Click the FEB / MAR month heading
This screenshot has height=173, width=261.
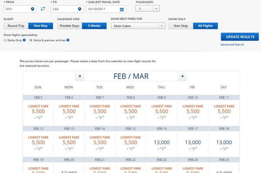tap(131, 76)
